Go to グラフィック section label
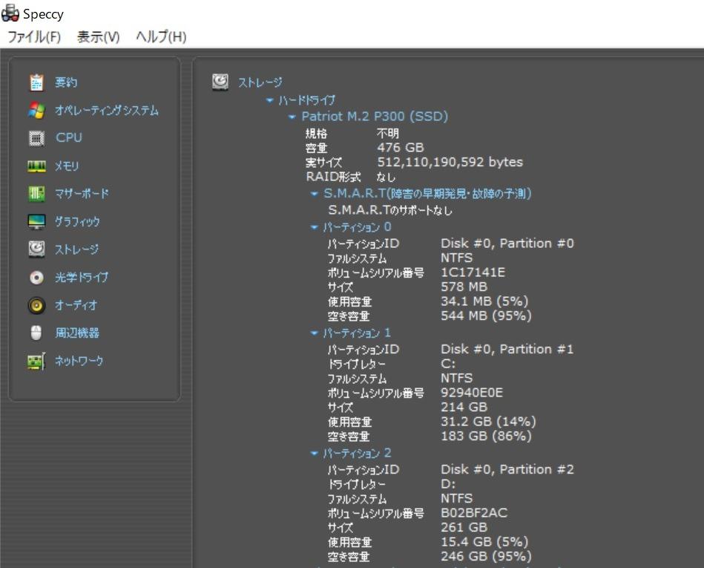 click(77, 221)
